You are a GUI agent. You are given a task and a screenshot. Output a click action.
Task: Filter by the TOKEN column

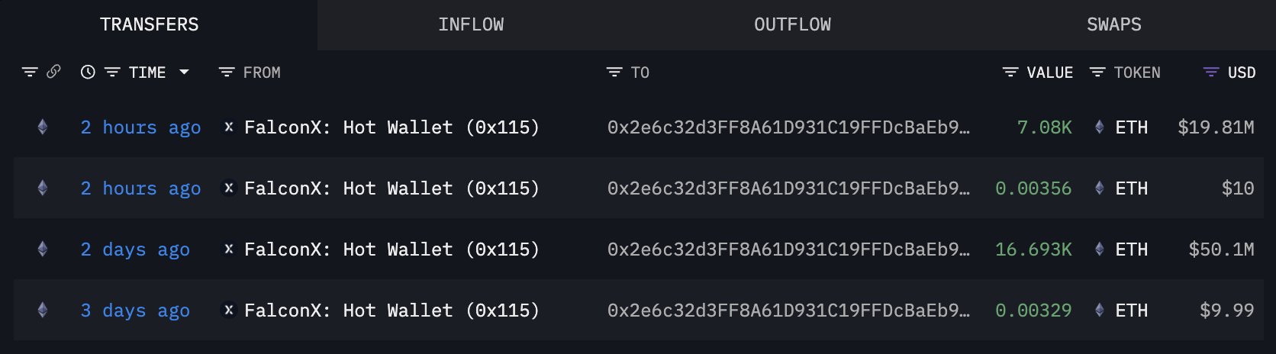pos(1097,72)
